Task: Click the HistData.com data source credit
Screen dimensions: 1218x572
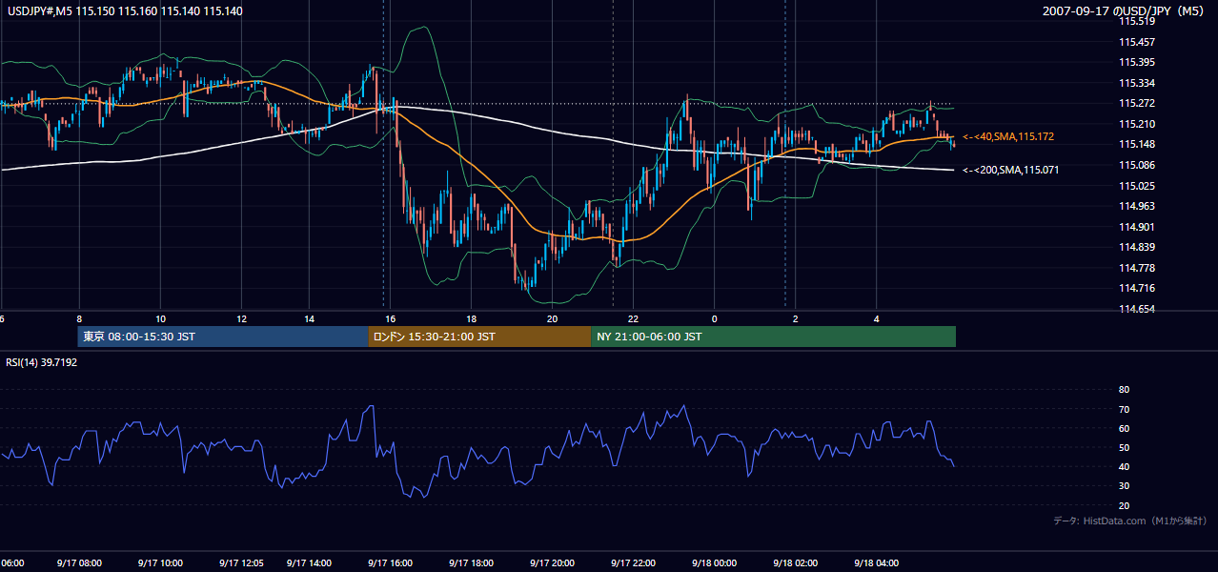Action: point(1130,521)
